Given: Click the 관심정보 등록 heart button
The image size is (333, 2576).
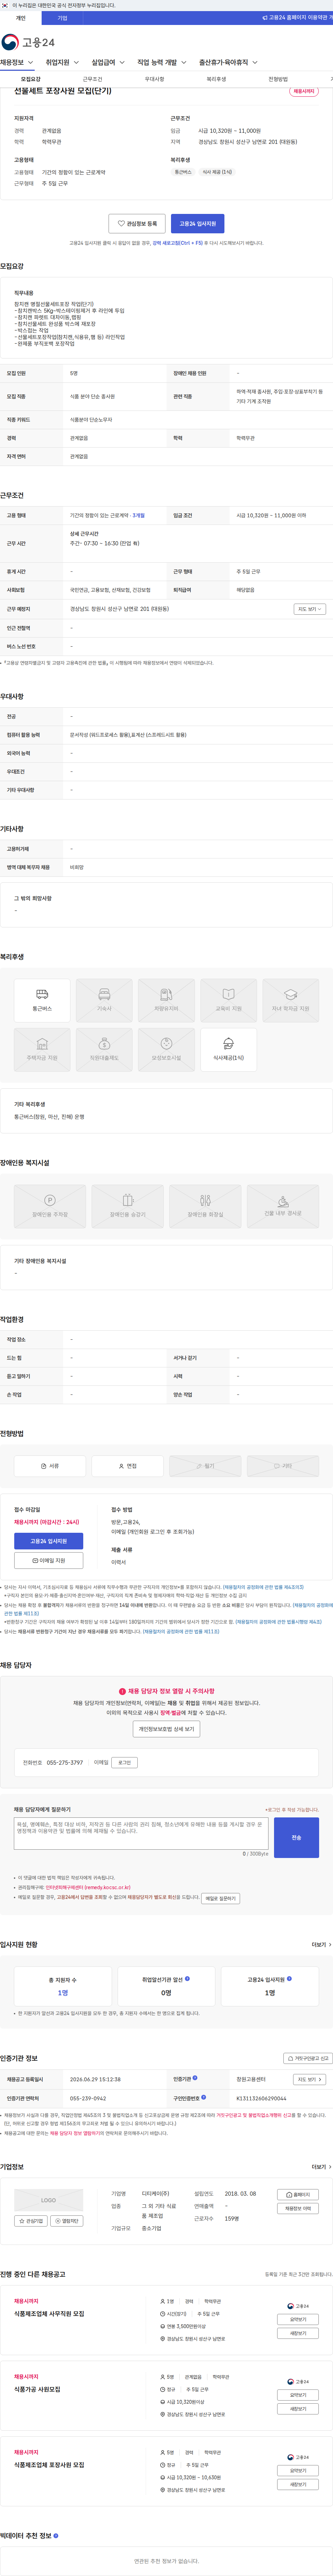Looking at the screenshot, I should pos(137,224).
